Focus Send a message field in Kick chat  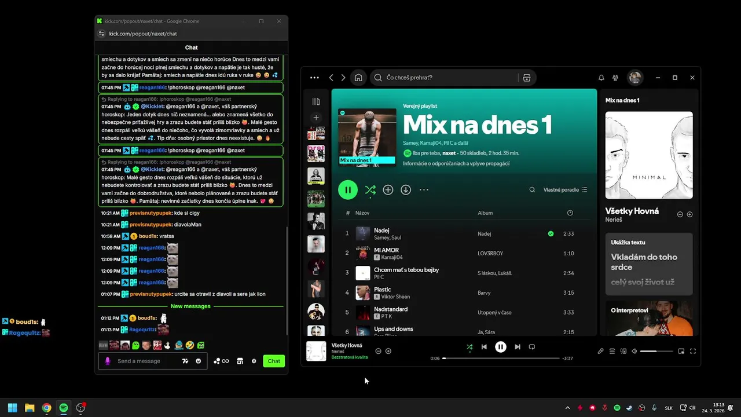139,361
